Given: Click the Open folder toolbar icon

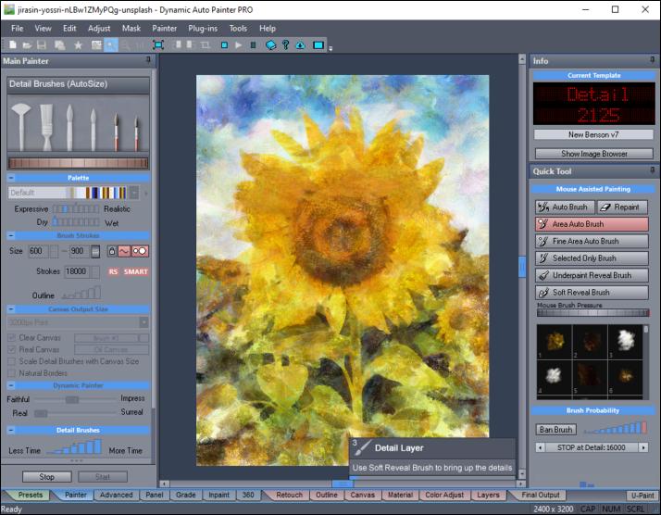Looking at the screenshot, I should click(x=27, y=44).
